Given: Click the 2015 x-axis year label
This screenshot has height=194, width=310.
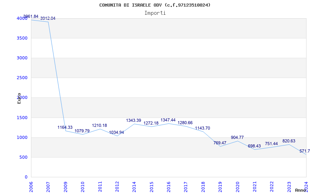Looking at the screenshot, I should coord(152,187).
